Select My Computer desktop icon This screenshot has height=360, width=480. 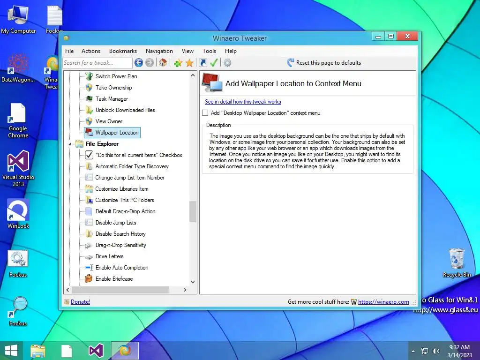click(18, 19)
